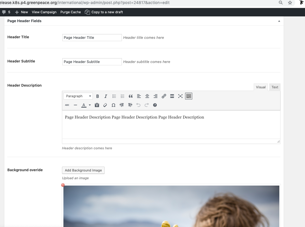Viewport: 305px width, 227px height.
Task: Collapse the Page Header Fields panel
Action: click(279, 21)
